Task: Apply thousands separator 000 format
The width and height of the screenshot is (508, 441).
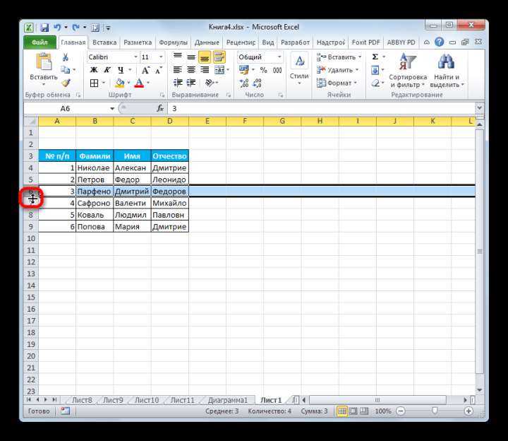Action: (x=277, y=70)
